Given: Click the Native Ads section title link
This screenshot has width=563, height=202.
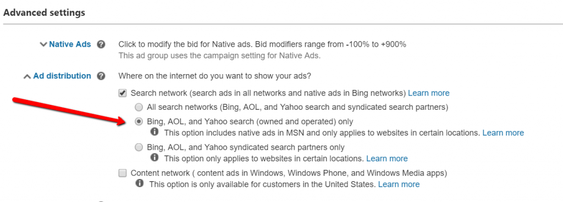Looking at the screenshot, I should pos(70,44).
